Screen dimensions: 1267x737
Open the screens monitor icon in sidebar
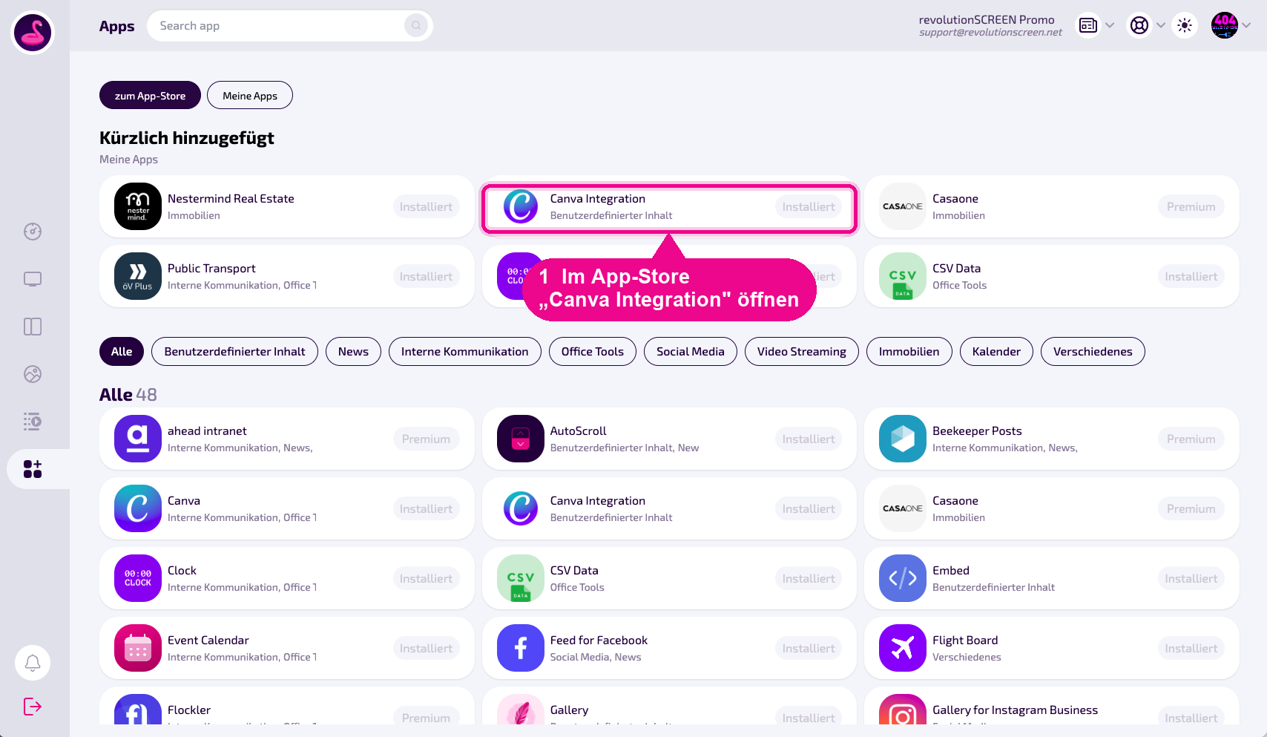33,279
